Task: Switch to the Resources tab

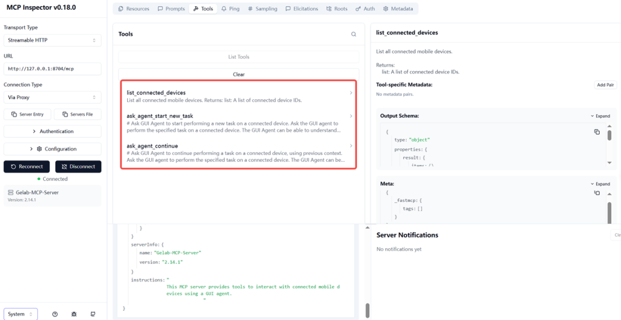Action: pos(133,9)
